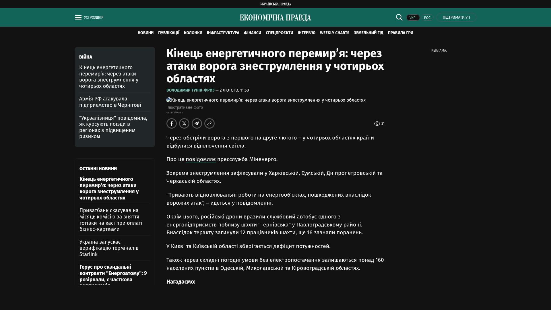The width and height of the screenshot is (551, 310).
Task: Copy article link icon
Action: click(x=209, y=123)
